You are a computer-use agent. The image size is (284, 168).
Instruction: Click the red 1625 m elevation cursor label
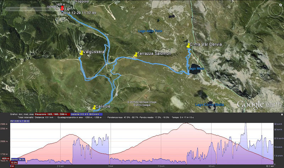pyautogui.click(x=5, y=158)
